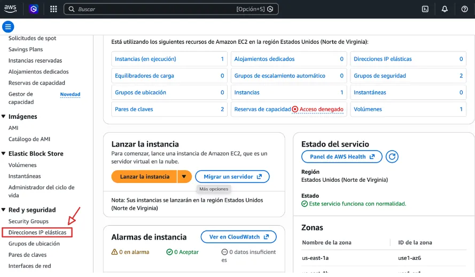Open Instantáneas resource tile
Image resolution: width=475 pixels, height=277 pixels.
point(408,93)
